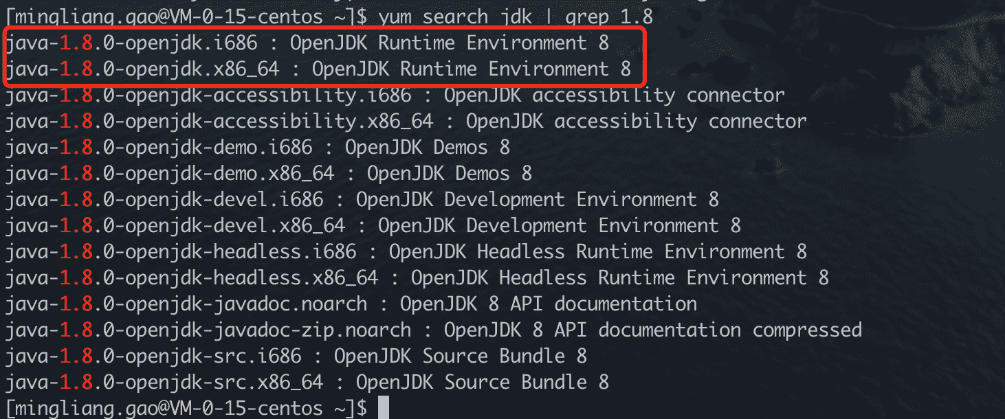Viewport: 1005px width, 419px height.
Task: Click the terminal cursor block at the prompt
Action: [384, 407]
